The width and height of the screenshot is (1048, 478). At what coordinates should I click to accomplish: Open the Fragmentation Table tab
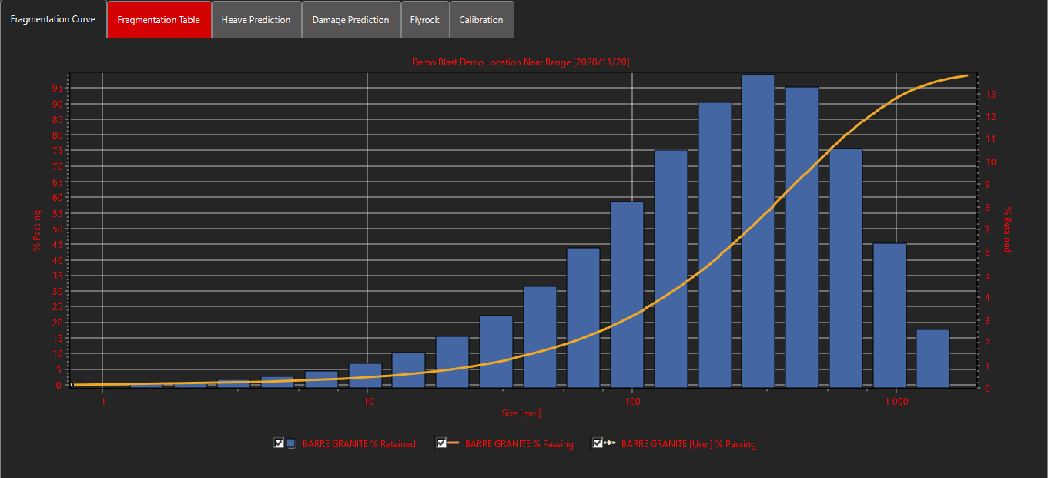(x=159, y=20)
